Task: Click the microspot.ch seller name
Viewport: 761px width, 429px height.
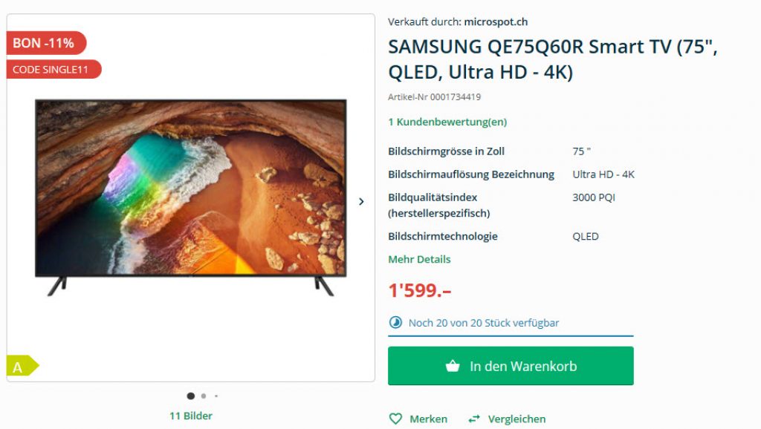Action: pyautogui.click(x=496, y=22)
